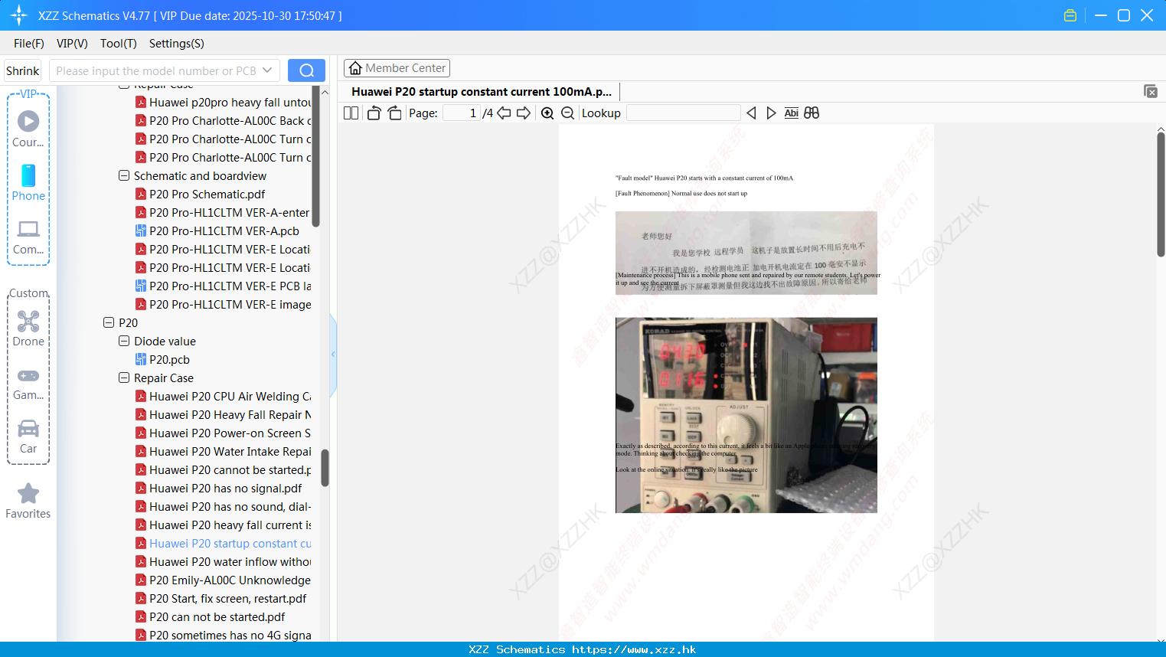Go to previous page arrow
Viewport: 1166px width, 657px height.
coord(504,113)
